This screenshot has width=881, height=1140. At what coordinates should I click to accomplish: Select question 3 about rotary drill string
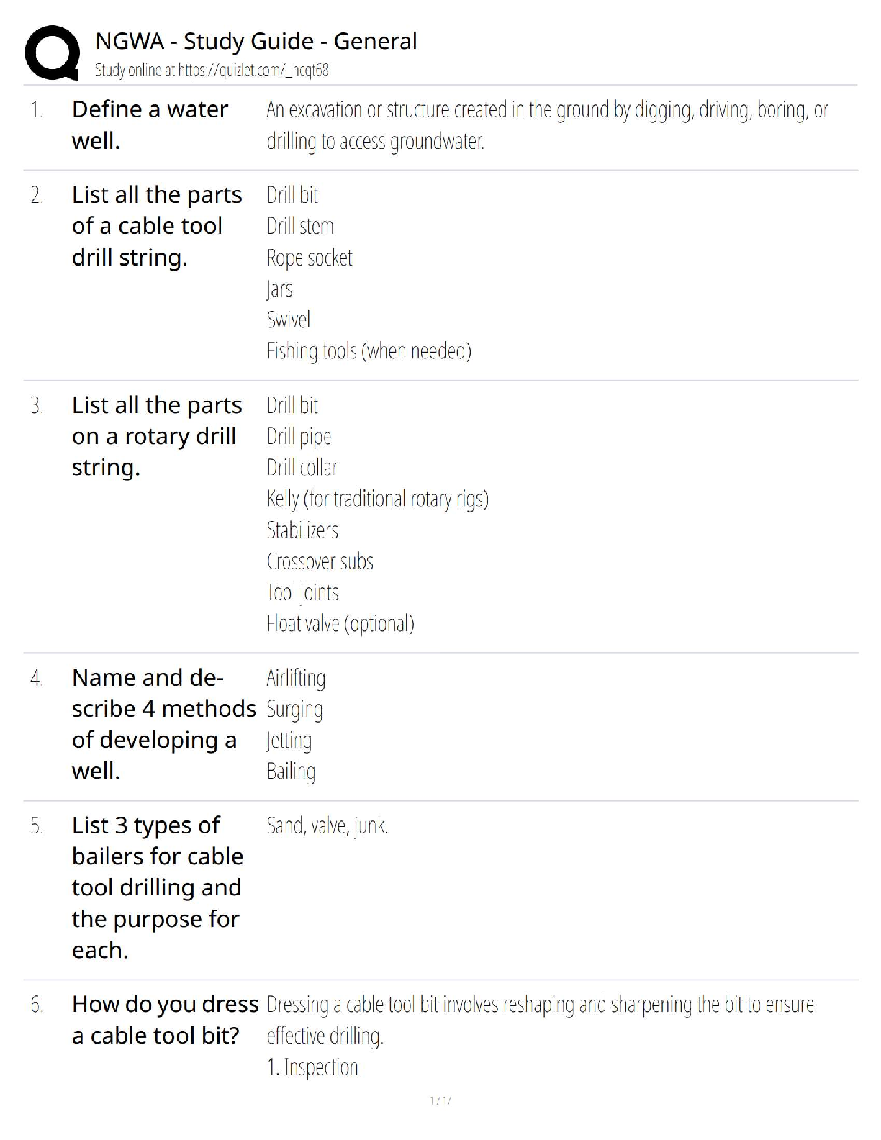point(157,436)
